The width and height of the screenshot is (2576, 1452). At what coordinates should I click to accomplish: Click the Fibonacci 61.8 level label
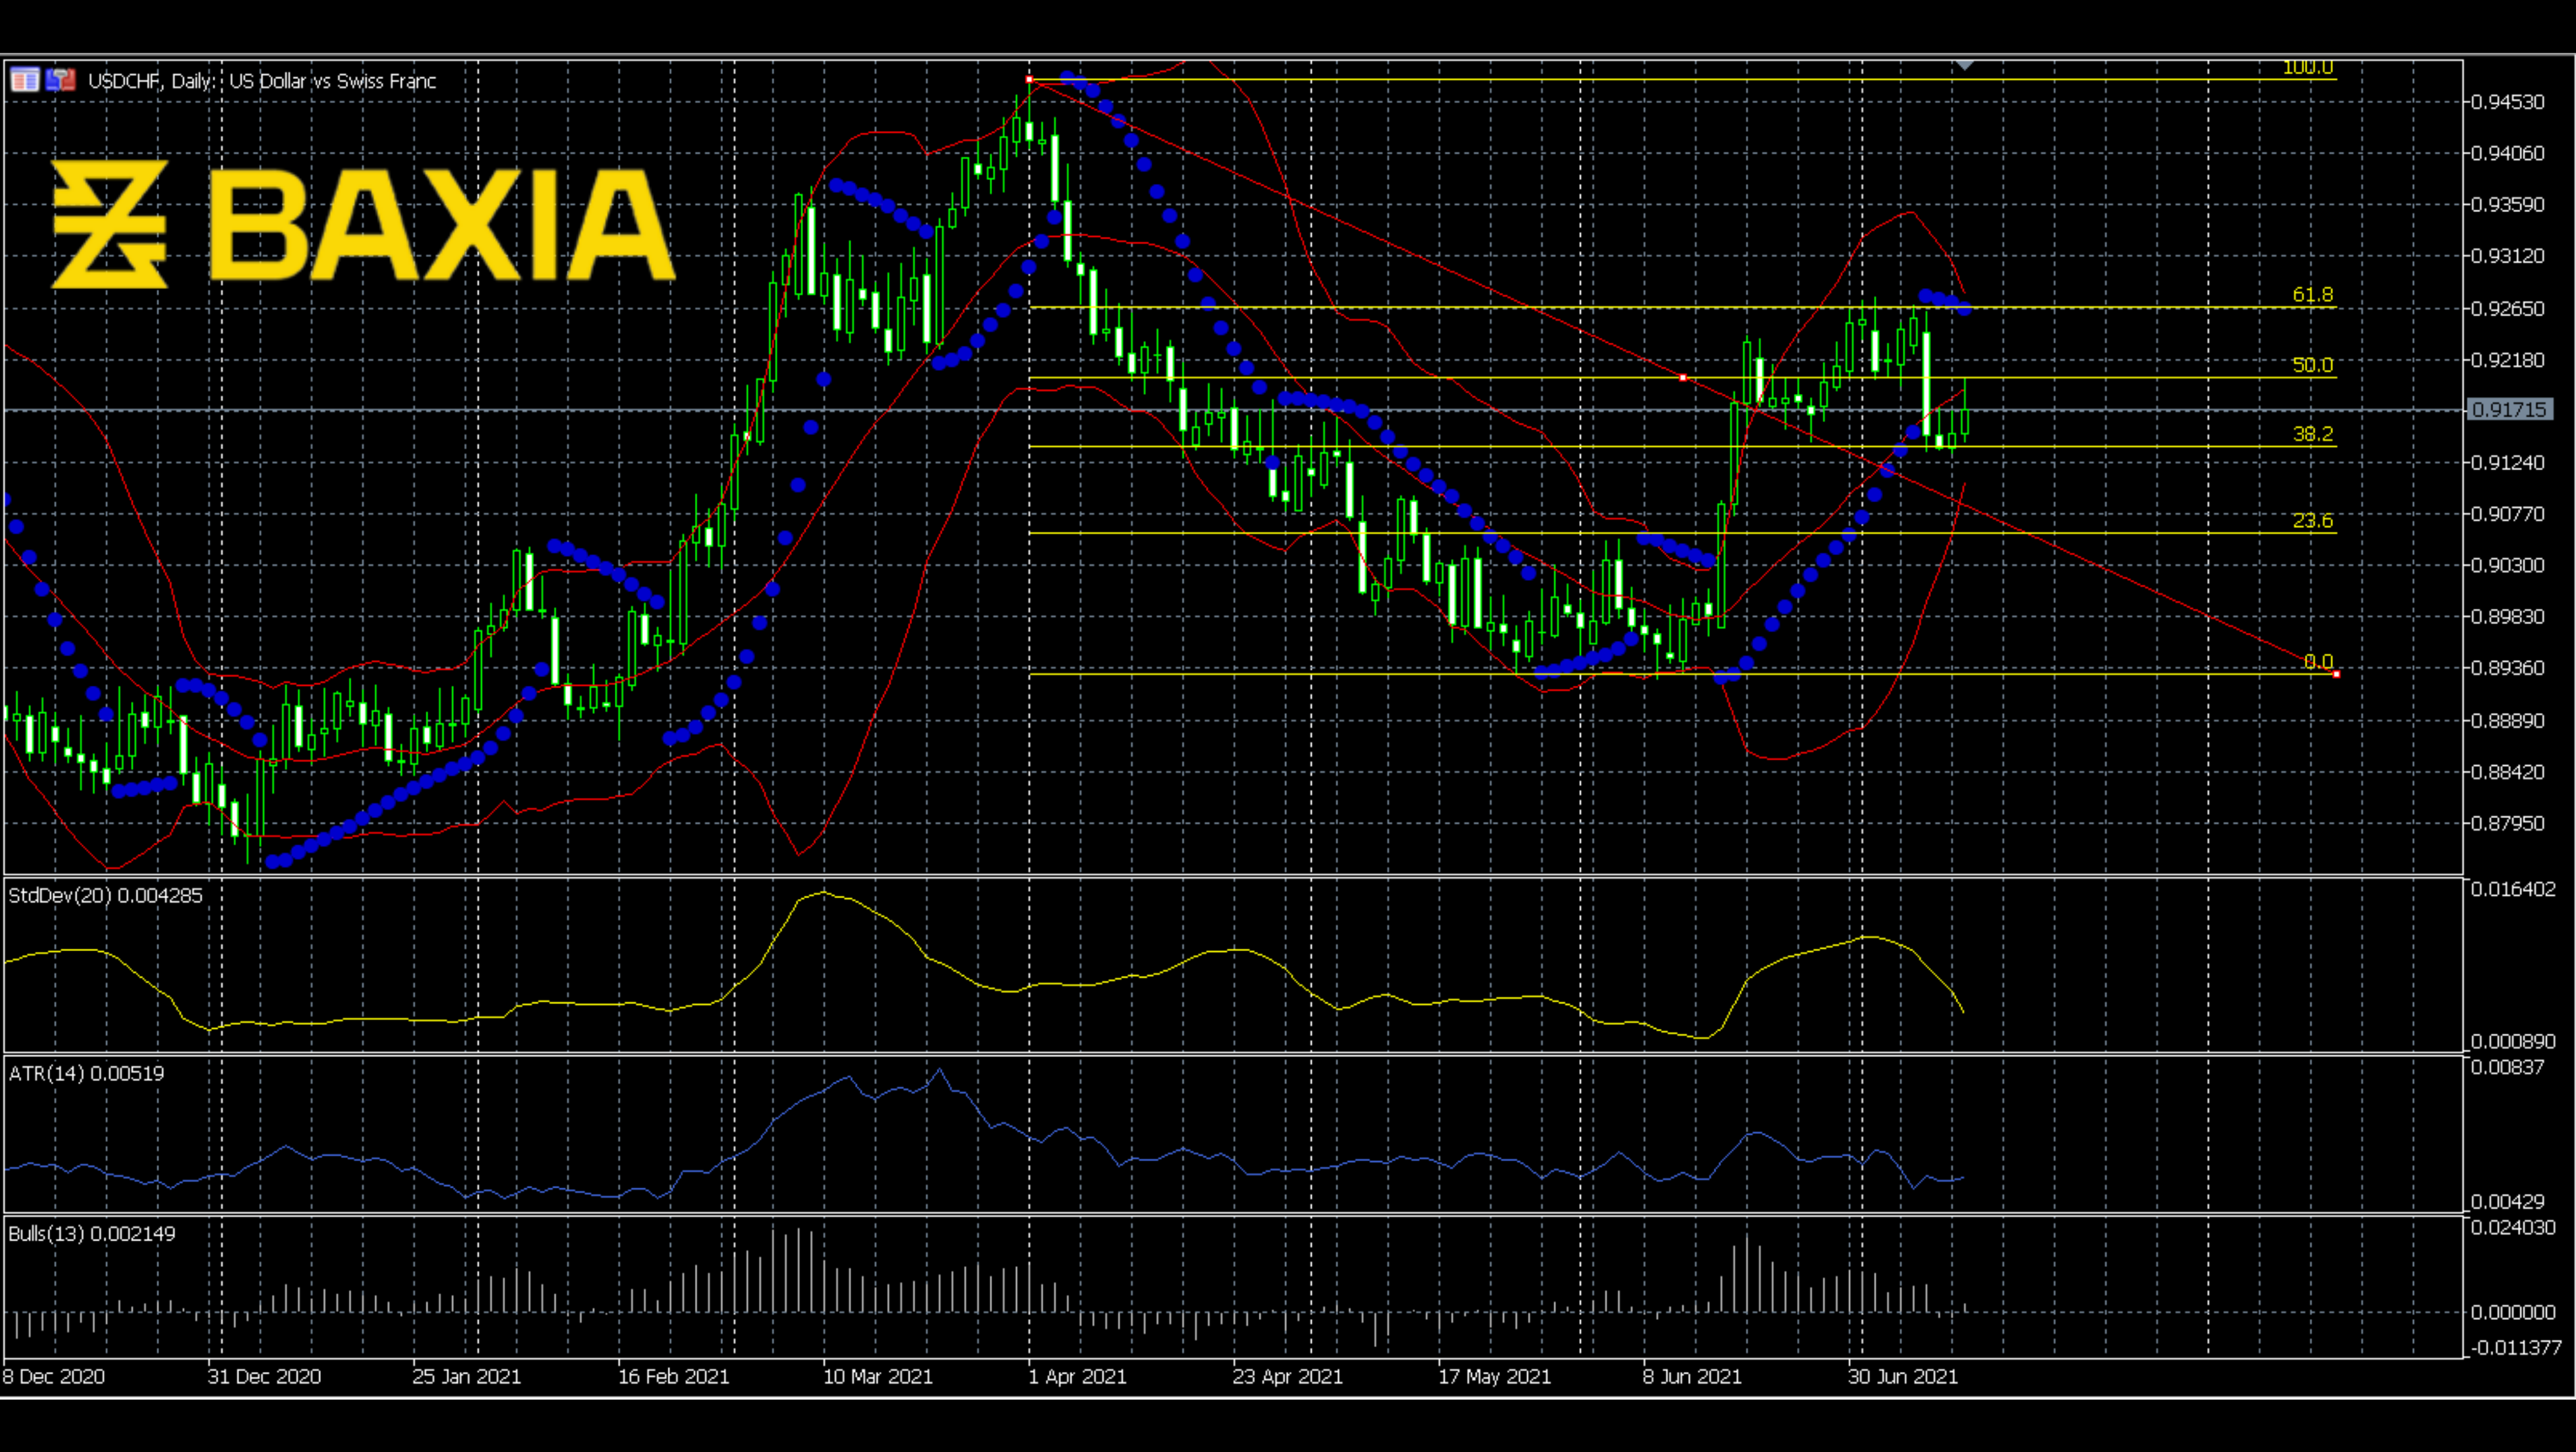click(x=2313, y=294)
